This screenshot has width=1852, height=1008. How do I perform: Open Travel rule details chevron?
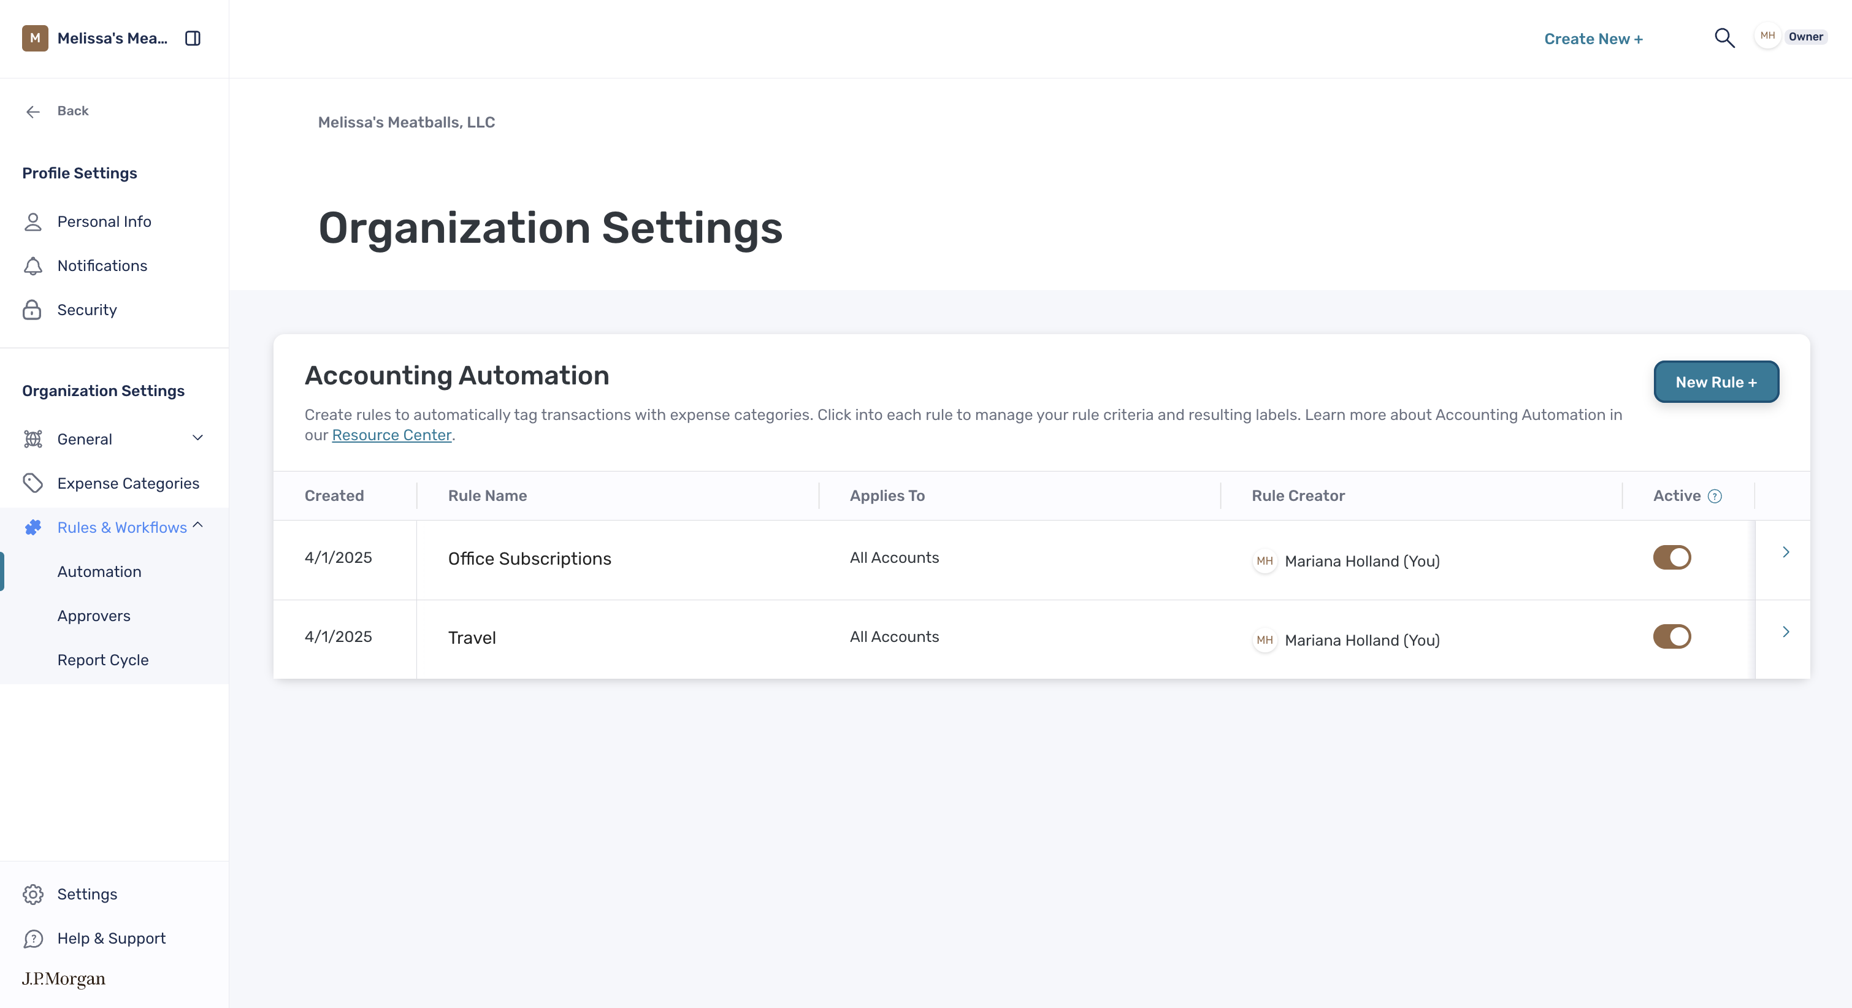pyautogui.click(x=1785, y=632)
